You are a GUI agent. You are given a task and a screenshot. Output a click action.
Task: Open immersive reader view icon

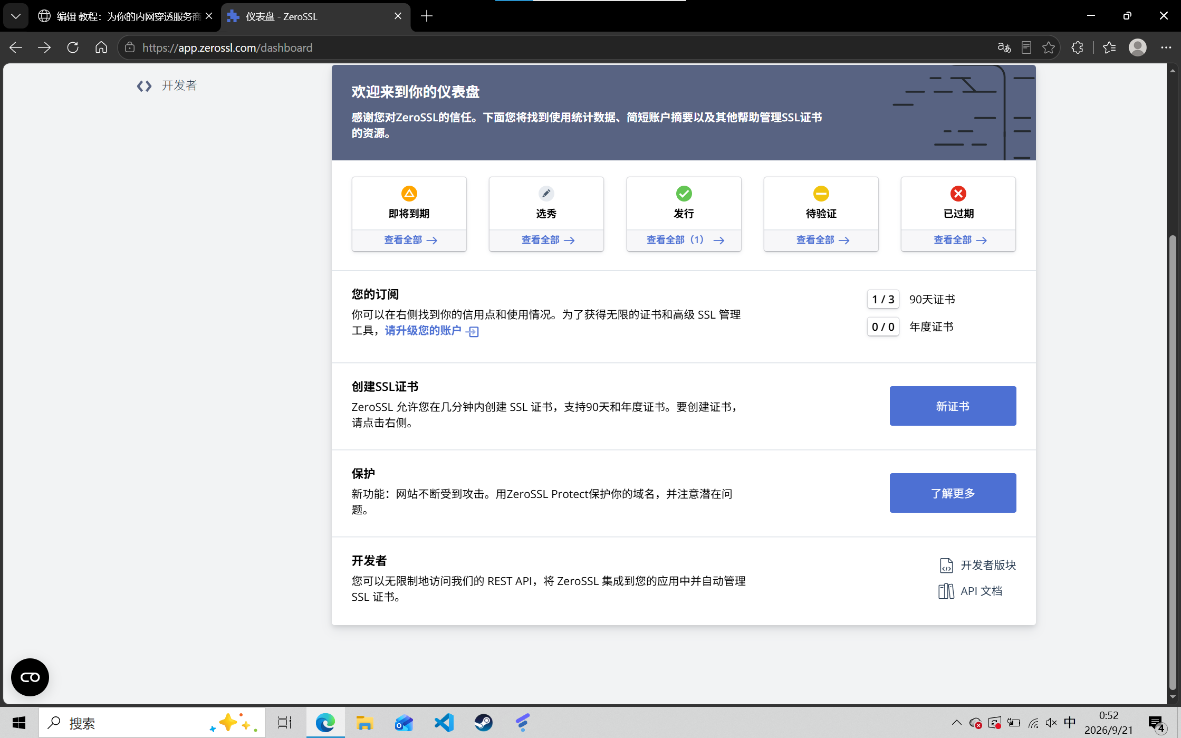[x=1026, y=47]
